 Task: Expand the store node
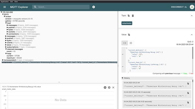coord(6,45)
